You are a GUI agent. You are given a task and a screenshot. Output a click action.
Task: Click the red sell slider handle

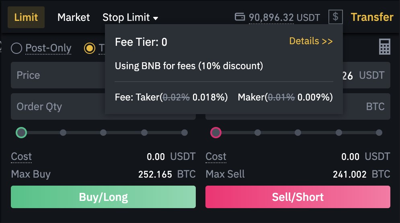[x=216, y=133]
